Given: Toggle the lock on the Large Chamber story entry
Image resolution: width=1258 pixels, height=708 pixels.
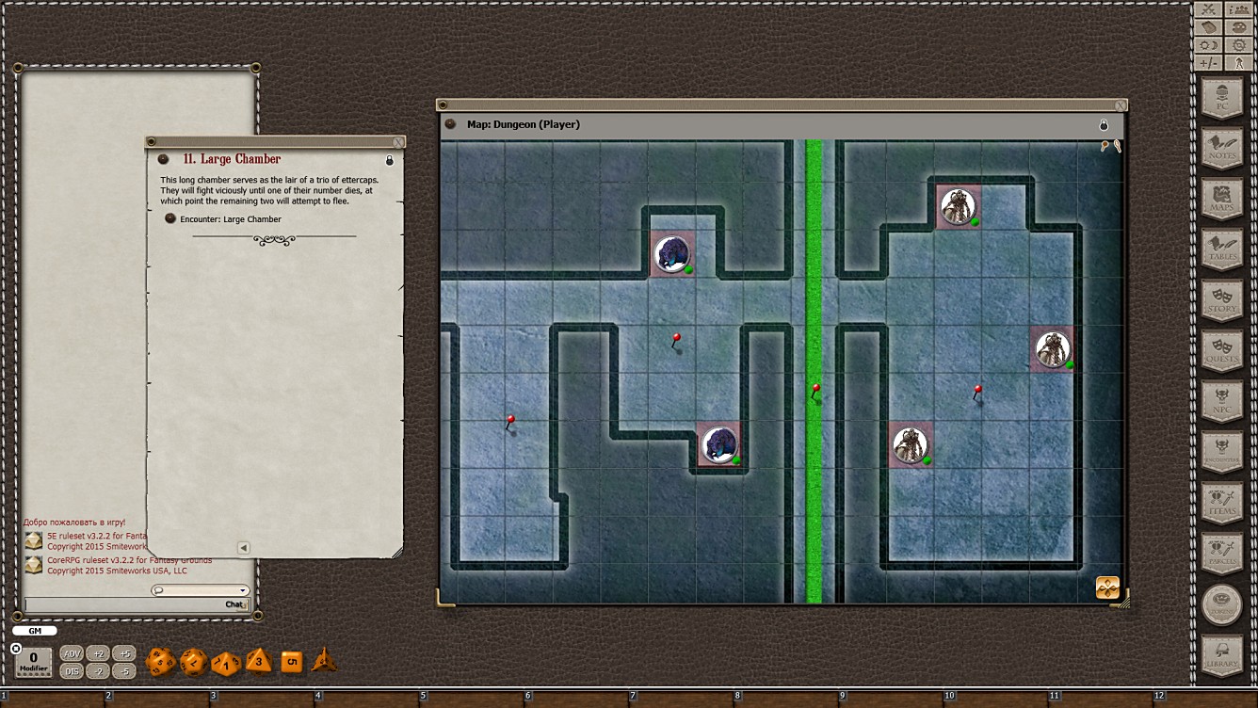Looking at the screenshot, I should click(x=389, y=160).
